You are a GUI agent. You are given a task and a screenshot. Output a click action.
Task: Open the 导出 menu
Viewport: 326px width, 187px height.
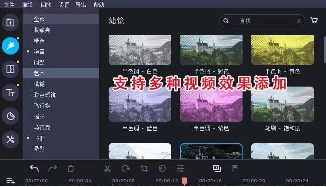click(80, 5)
